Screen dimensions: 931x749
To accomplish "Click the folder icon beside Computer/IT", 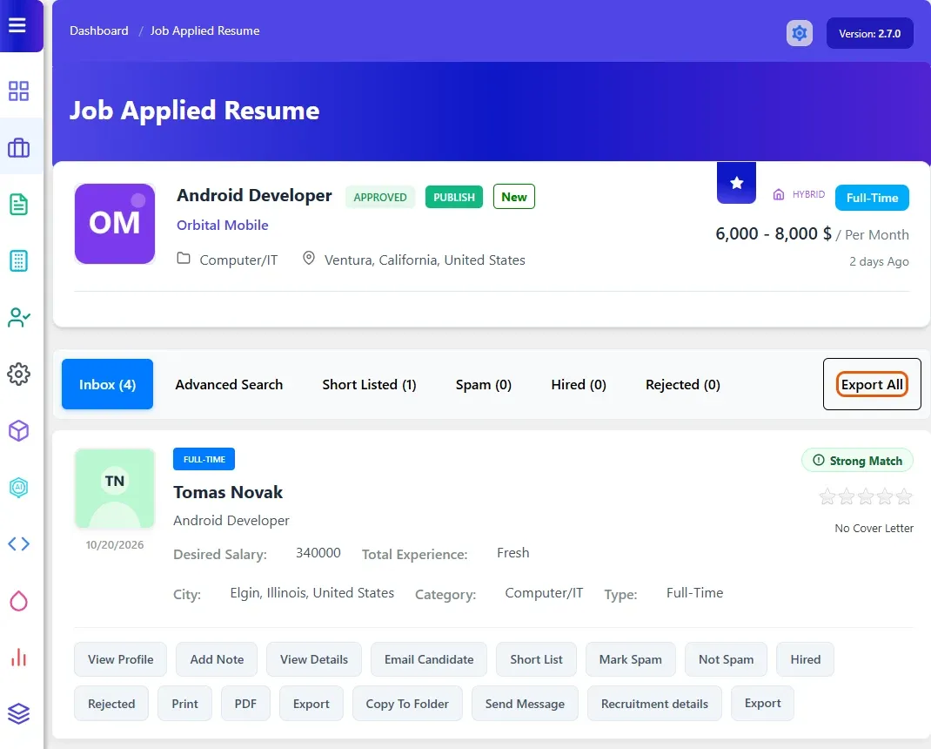I will point(184,259).
